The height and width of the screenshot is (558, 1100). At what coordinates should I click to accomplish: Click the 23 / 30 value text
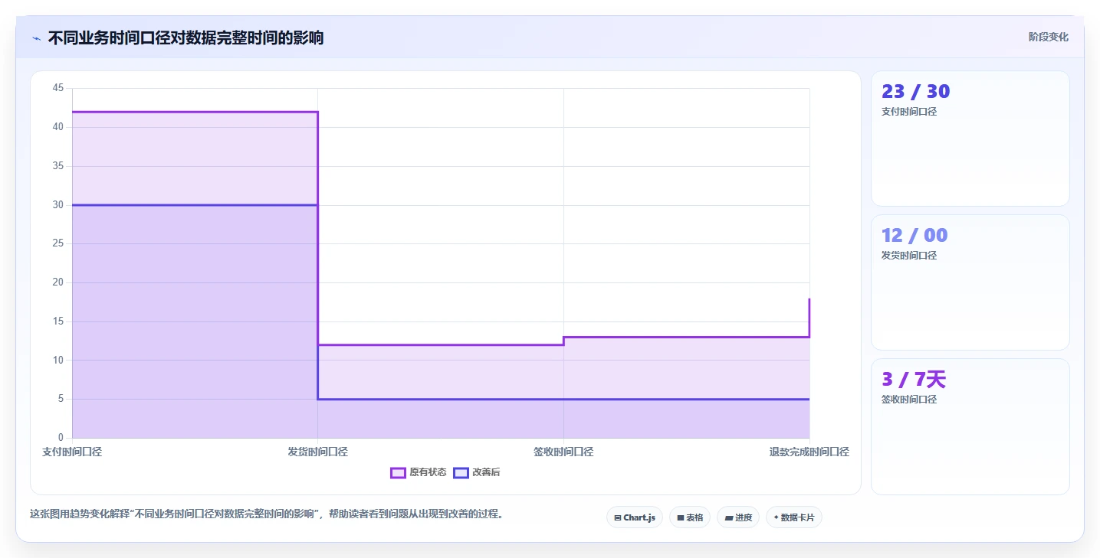pyautogui.click(x=915, y=91)
